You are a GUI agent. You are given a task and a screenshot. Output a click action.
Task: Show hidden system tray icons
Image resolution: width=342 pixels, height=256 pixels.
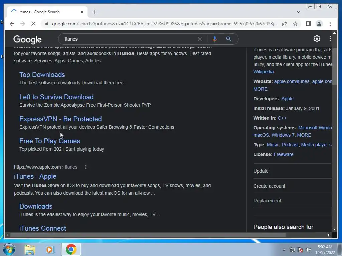[x=284, y=250]
